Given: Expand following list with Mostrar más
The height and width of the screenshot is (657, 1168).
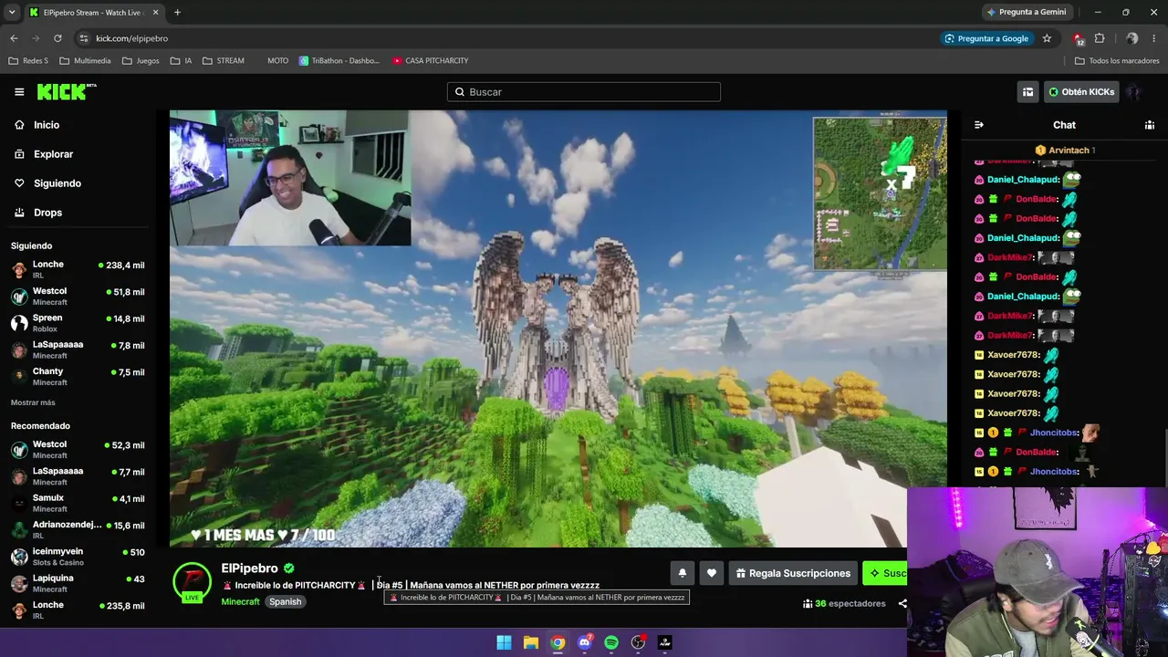Looking at the screenshot, I should coord(33,402).
